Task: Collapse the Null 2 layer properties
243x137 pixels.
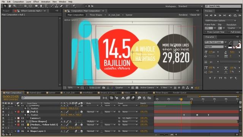Action: click(16, 112)
